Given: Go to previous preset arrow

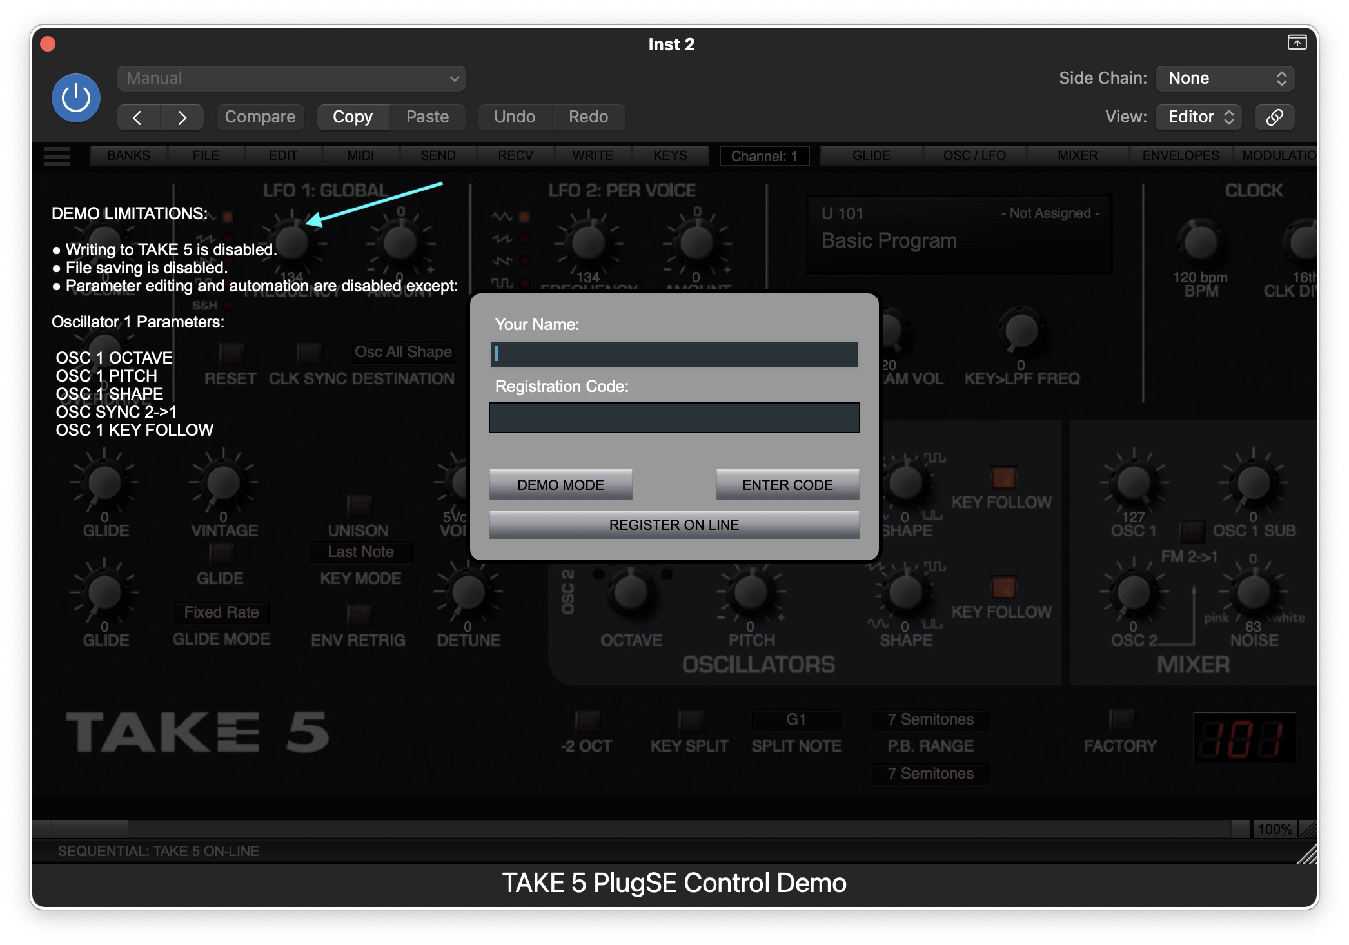Looking at the screenshot, I should click(x=137, y=117).
